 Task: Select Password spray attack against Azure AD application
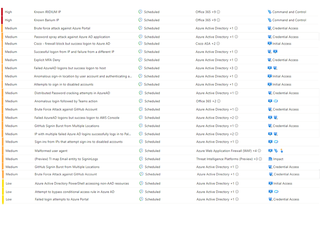tap(72, 37)
